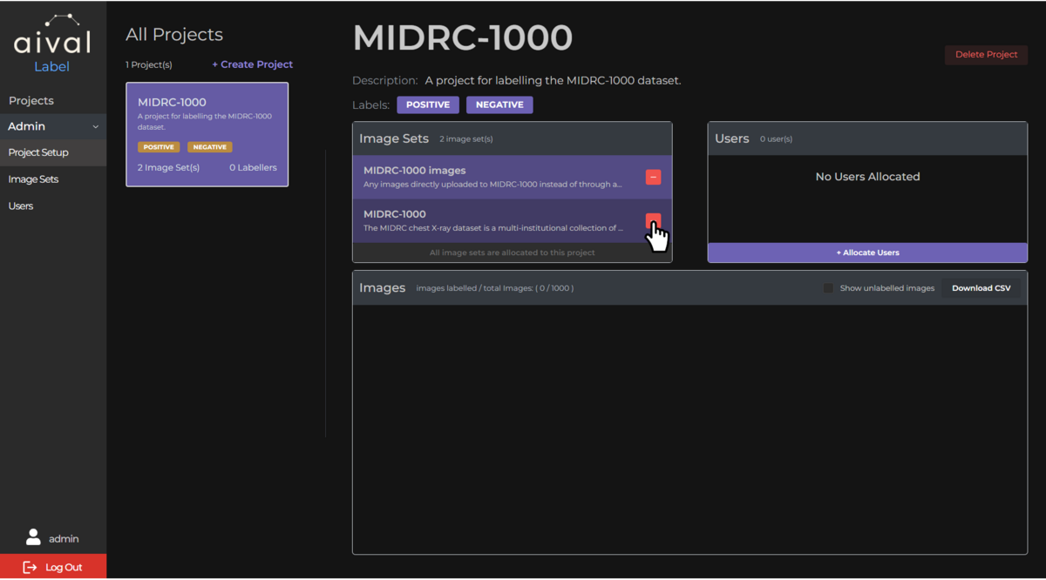The image size is (1046, 580).
Task: Click the POSITIVE label tag in header
Action: tap(427, 105)
